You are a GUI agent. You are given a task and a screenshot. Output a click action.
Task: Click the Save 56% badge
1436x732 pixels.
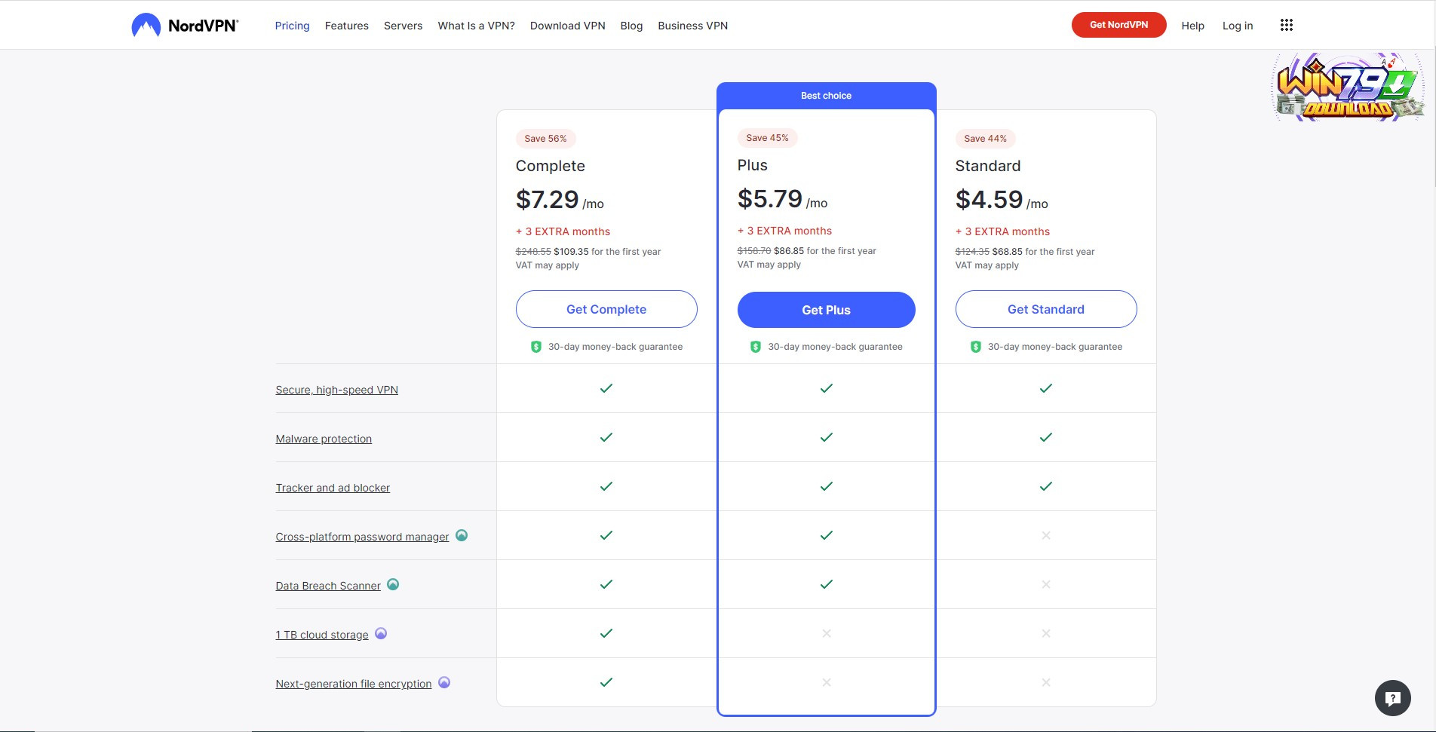pos(545,139)
